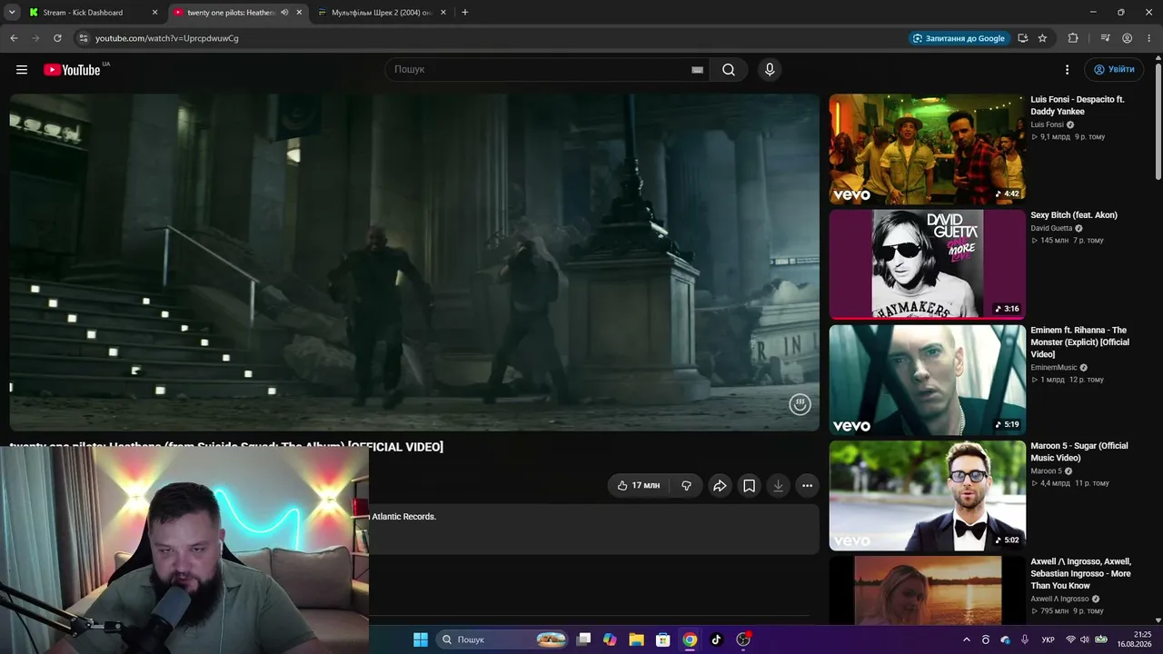Open the Chrome extensions puzzle icon
Screen dimensions: 1163x654
click(x=1073, y=38)
